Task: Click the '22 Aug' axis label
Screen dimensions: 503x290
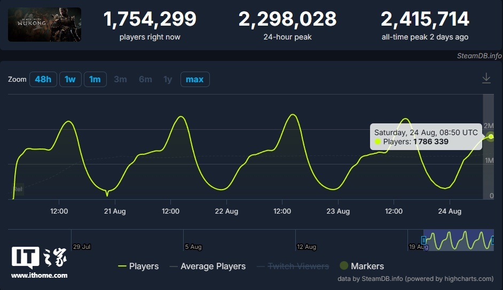Action: (226, 211)
